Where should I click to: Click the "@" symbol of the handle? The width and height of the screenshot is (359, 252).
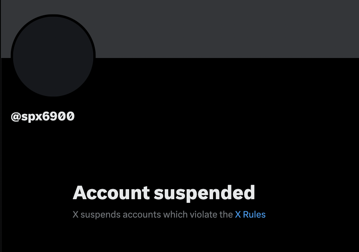[x=16, y=116]
